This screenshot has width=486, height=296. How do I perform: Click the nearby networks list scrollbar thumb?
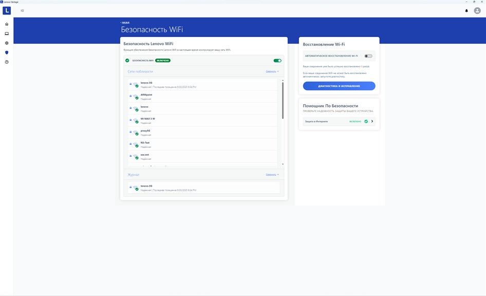[x=283, y=100]
